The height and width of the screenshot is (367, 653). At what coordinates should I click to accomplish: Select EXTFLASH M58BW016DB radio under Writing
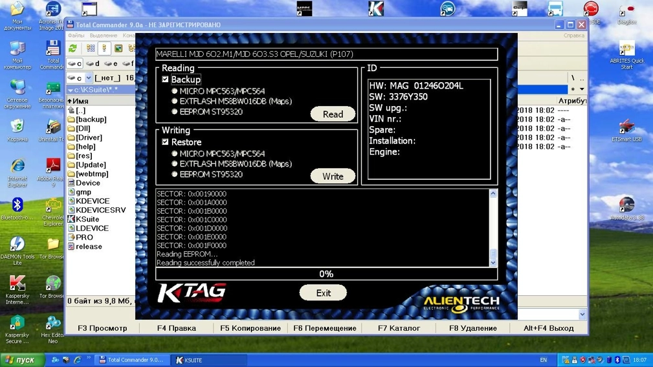(175, 164)
